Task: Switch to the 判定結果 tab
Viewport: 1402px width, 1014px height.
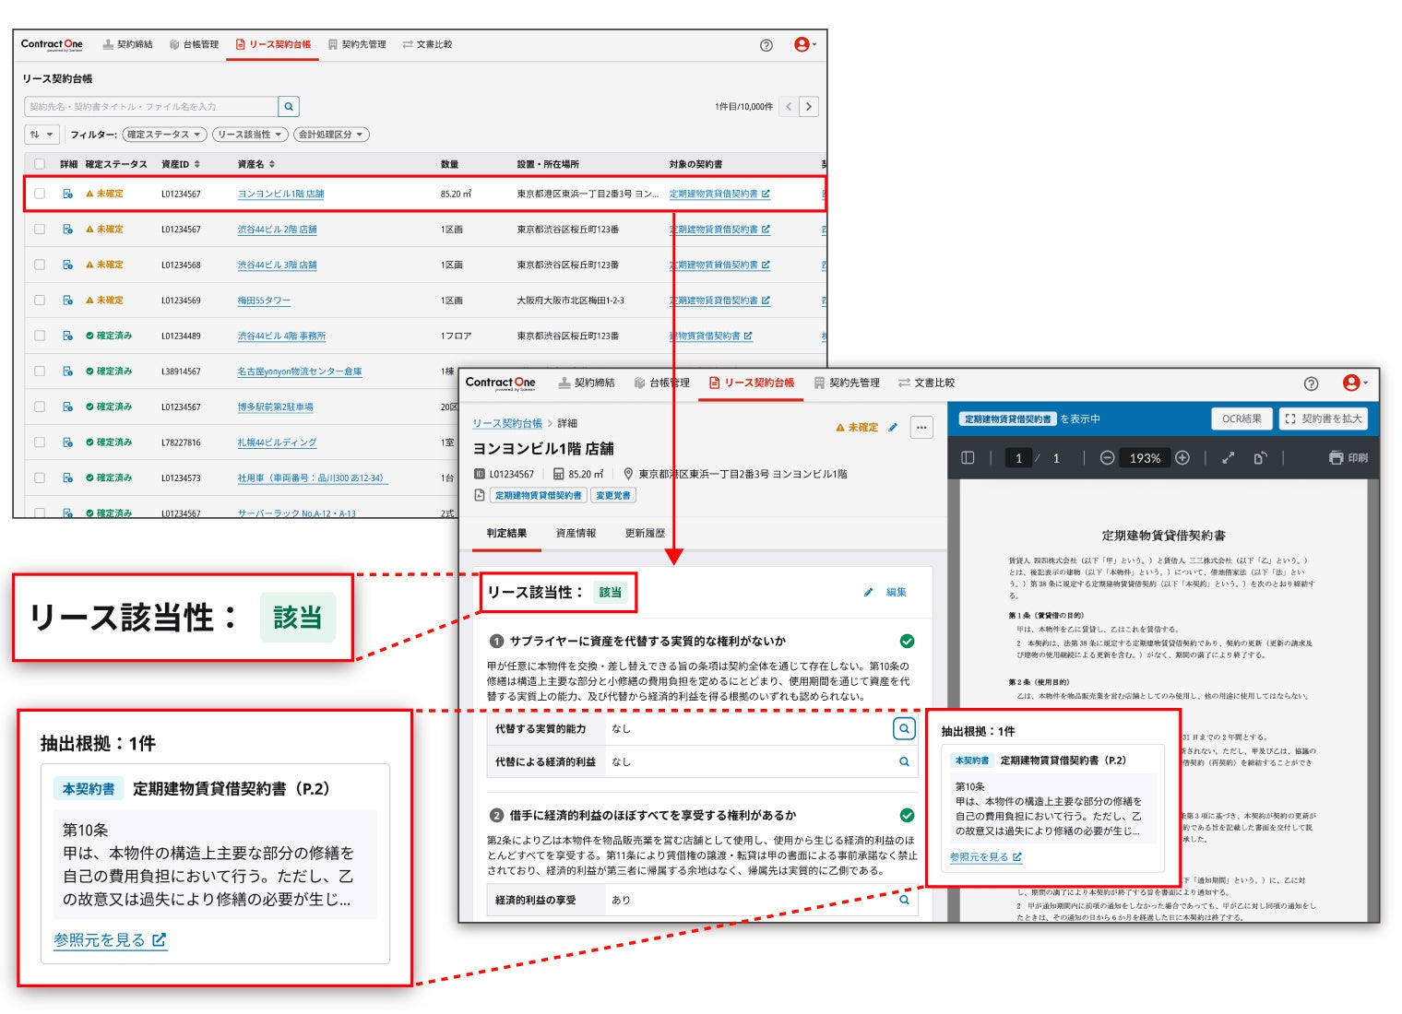Action: click(x=506, y=534)
